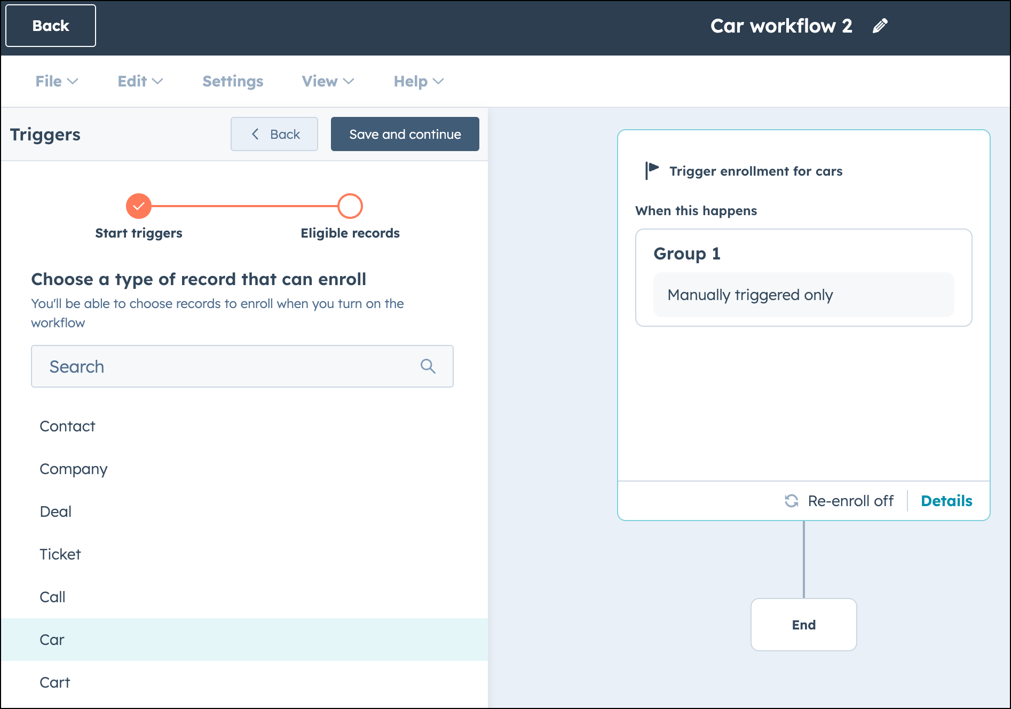Select the Contact record type
The height and width of the screenshot is (709, 1011).
244,426
